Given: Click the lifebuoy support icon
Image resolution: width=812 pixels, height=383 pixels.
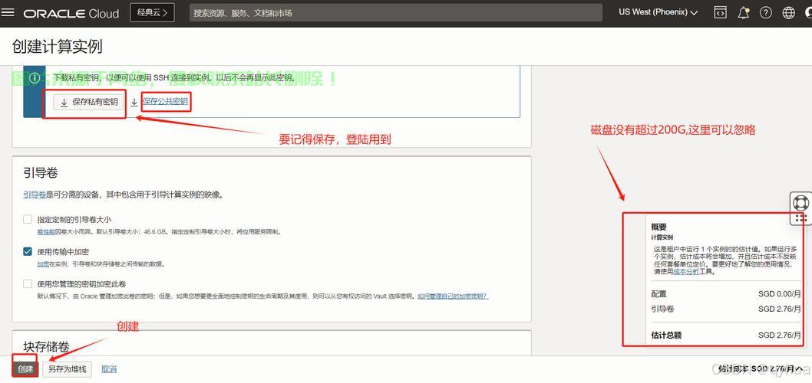Looking at the screenshot, I should pyautogui.click(x=800, y=202).
